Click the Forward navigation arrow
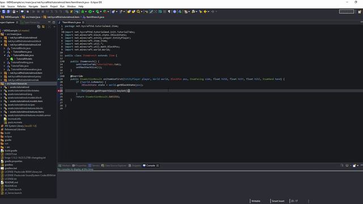This screenshot has height=204, width=363. coord(213,11)
